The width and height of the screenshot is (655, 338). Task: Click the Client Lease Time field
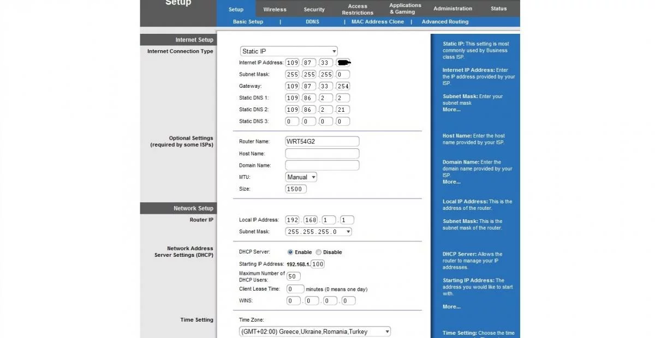click(x=295, y=289)
